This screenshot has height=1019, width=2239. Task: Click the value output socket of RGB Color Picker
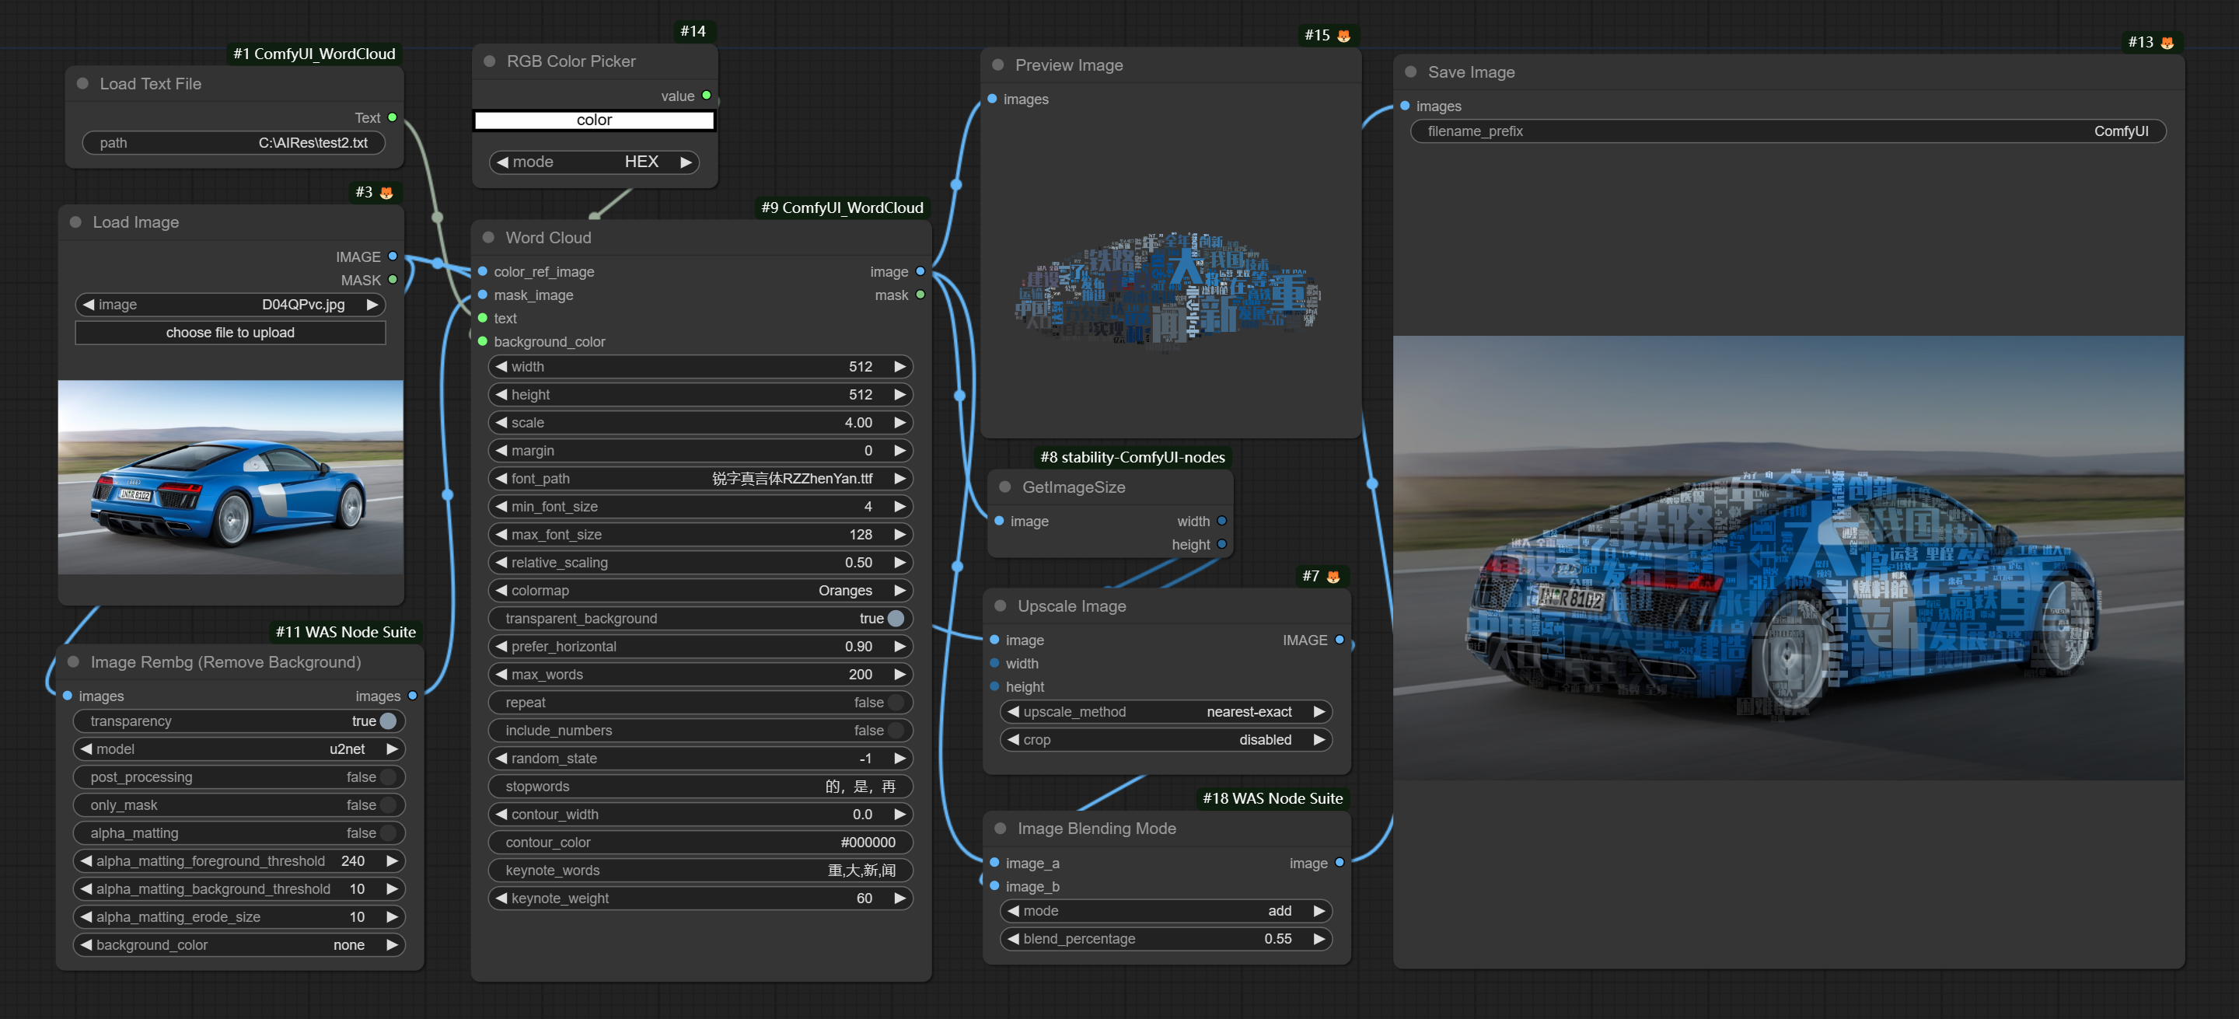(x=707, y=96)
